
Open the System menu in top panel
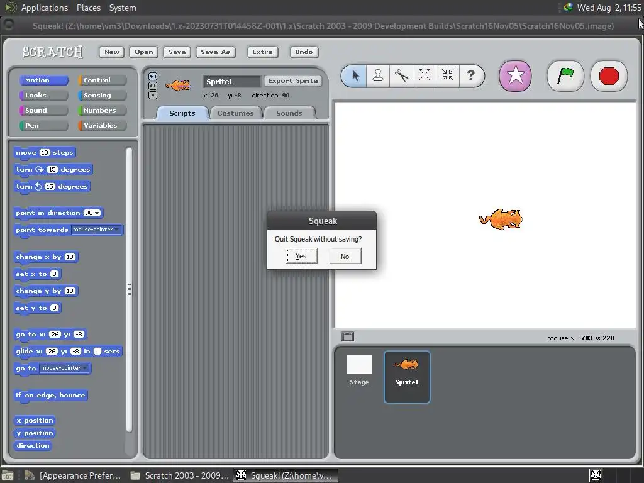[x=123, y=8]
